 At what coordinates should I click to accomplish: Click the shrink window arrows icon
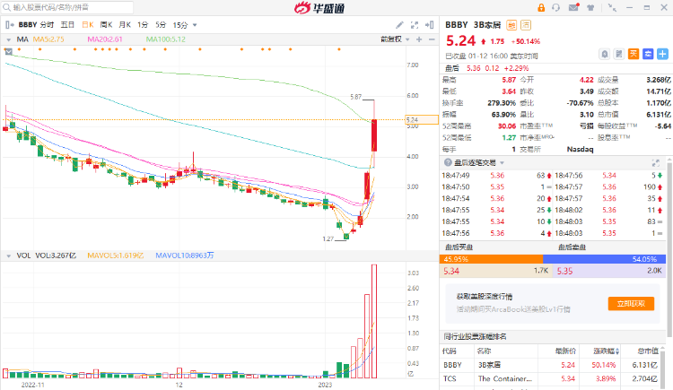(x=613, y=7)
